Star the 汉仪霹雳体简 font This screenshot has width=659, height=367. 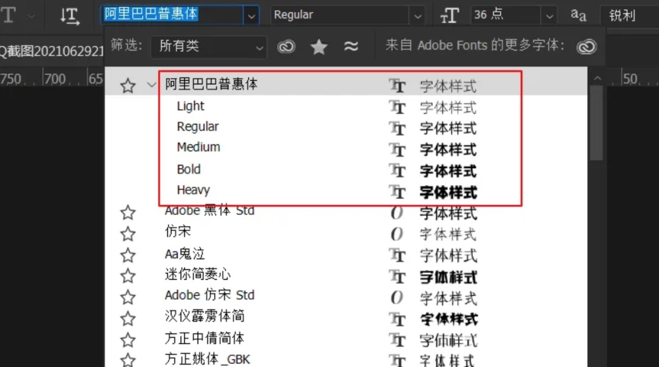tap(128, 318)
